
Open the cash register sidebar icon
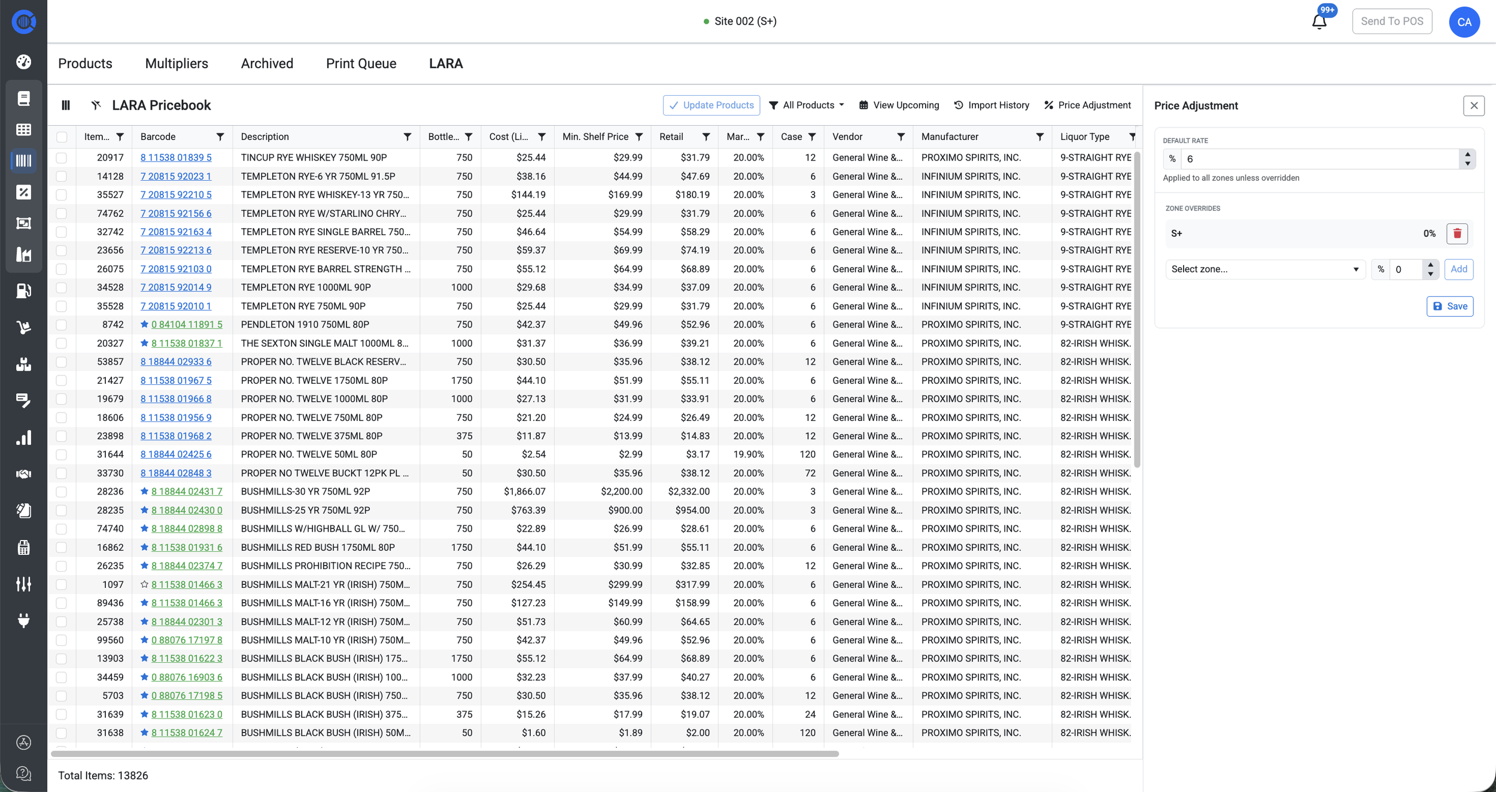[23, 547]
